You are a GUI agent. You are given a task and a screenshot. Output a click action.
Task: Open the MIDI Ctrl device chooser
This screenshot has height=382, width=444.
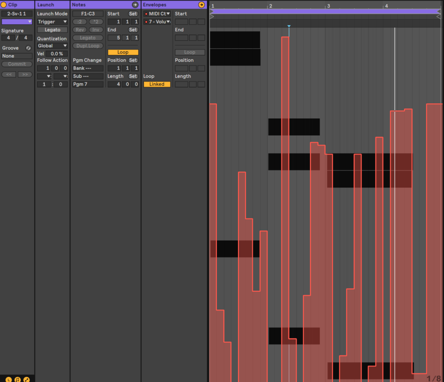click(x=157, y=14)
